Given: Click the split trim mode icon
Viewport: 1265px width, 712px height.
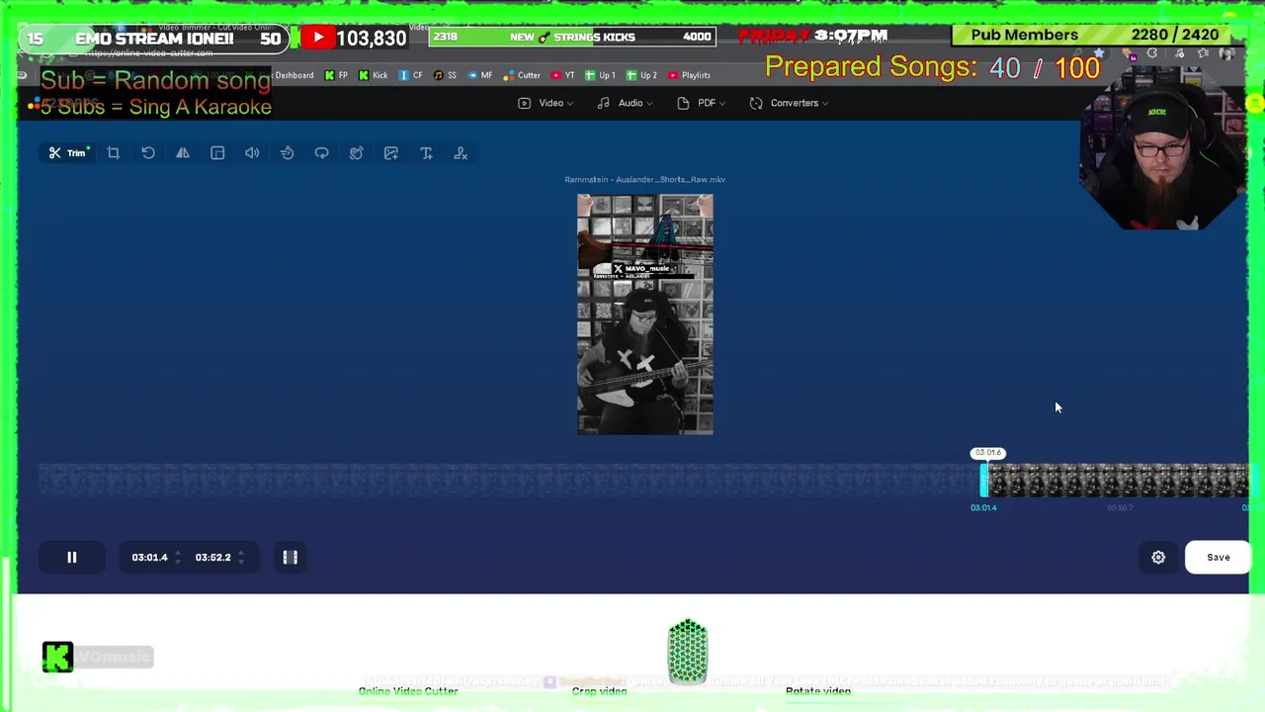Looking at the screenshot, I should point(291,558).
